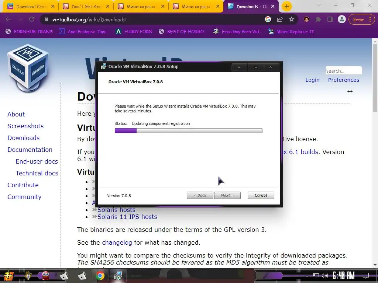Open the changelog link

point(117,242)
